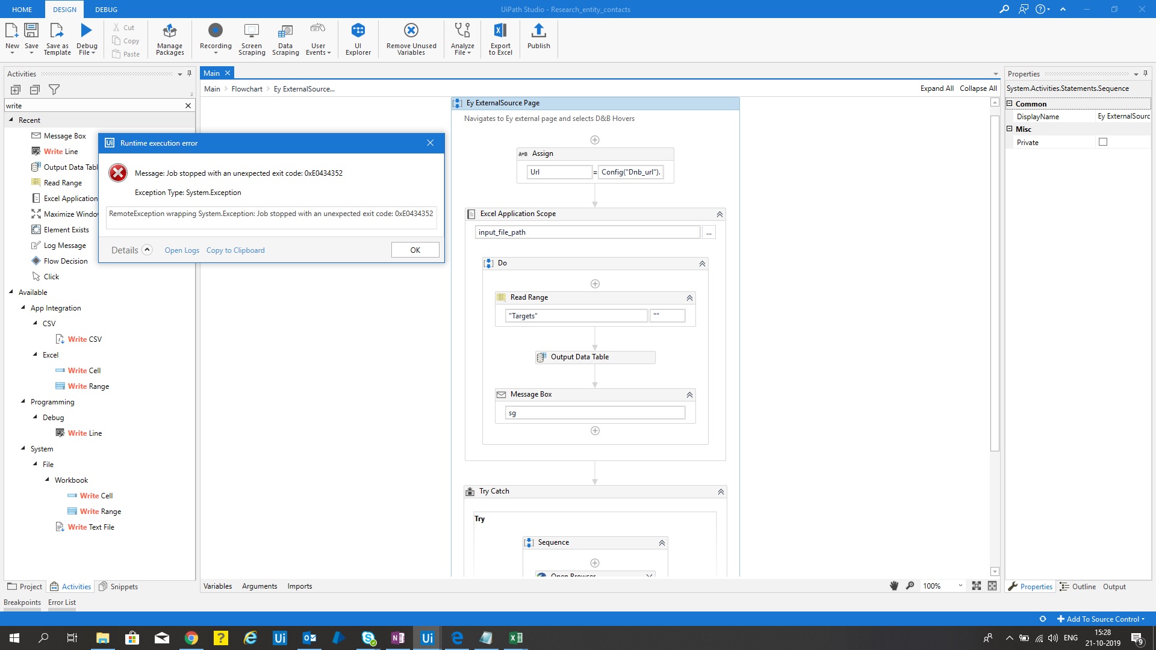Image resolution: width=1156 pixels, height=650 pixels.
Task: Open Save as Template
Action: coord(57,39)
